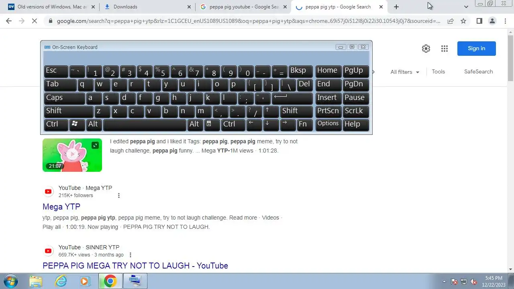Close the Downloads tab
Screen dimensions: 514x289
190,7
